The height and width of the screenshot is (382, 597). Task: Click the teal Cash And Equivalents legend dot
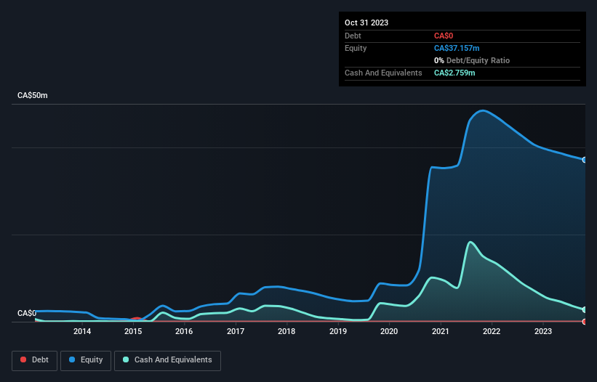pyautogui.click(x=126, y=359)
